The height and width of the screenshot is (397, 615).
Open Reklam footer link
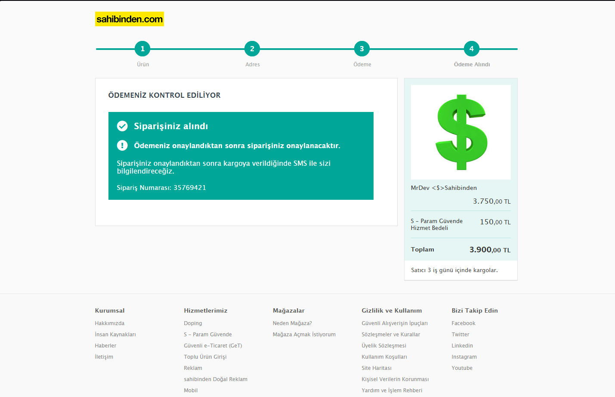pos(193,368)
